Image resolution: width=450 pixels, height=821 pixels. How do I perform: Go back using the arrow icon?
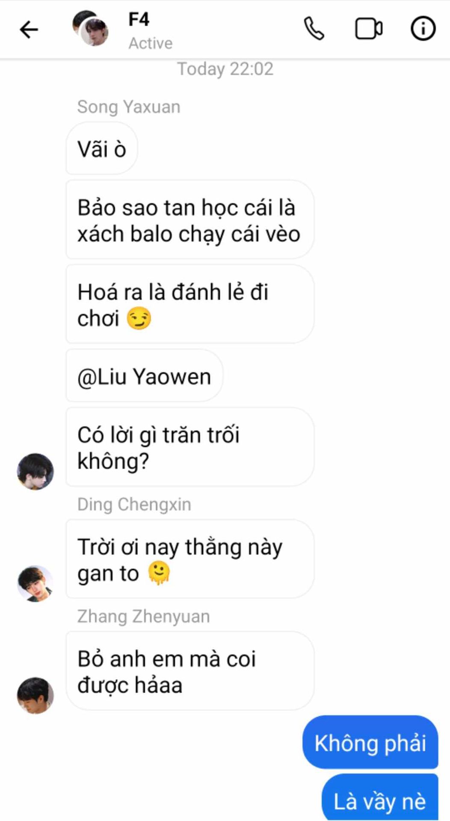click(29, 30)
